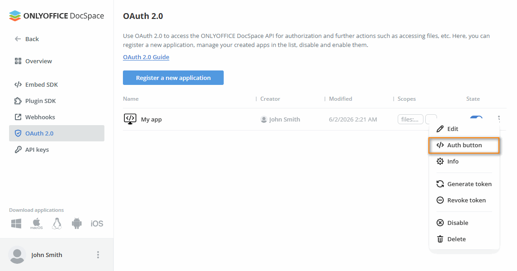The width and height of the screenshot is (517, 271).
Task: Click the My app application icon
Action: (130, 119)
